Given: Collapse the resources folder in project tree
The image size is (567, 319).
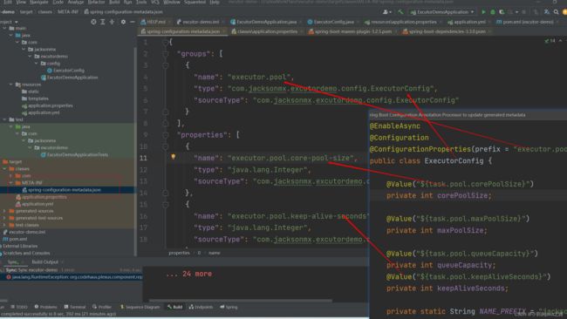Looking at the screenshot, I should click(x=10, y=85).
